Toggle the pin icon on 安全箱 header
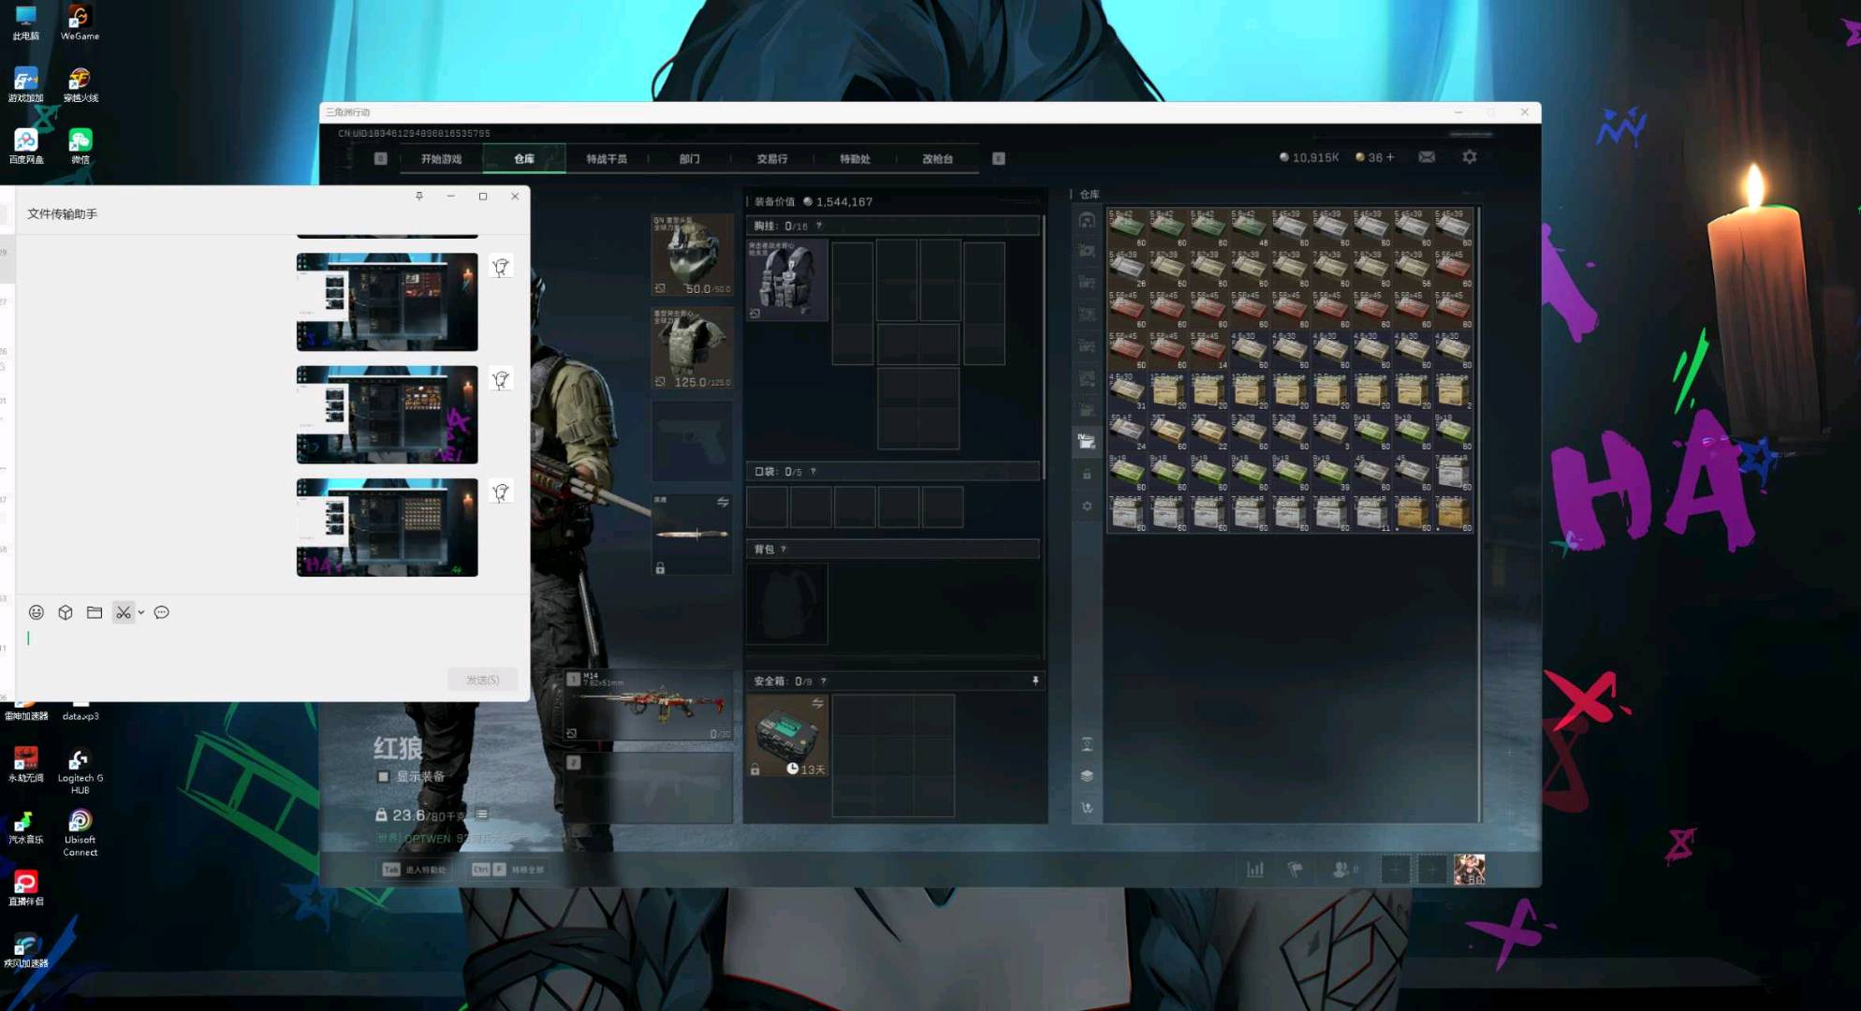Screen dimensions: 1861x1011 (x=1035, y=681)
